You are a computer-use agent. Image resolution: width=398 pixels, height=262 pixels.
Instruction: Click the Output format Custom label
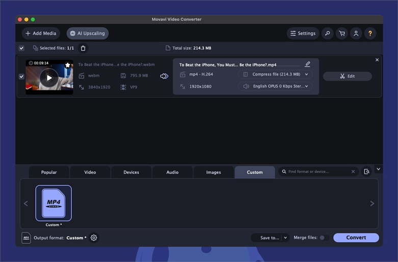pos(60,238)
